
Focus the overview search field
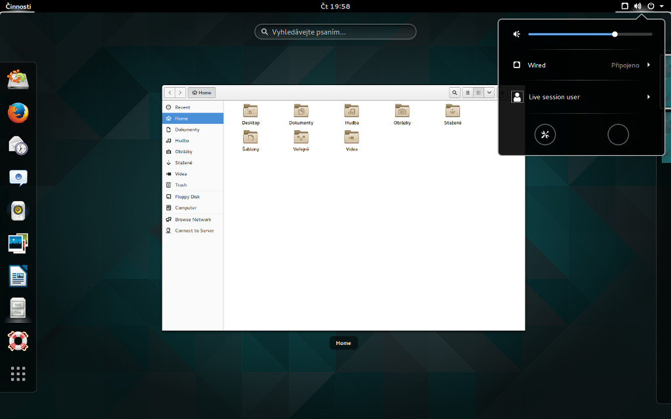pos(335,31)
